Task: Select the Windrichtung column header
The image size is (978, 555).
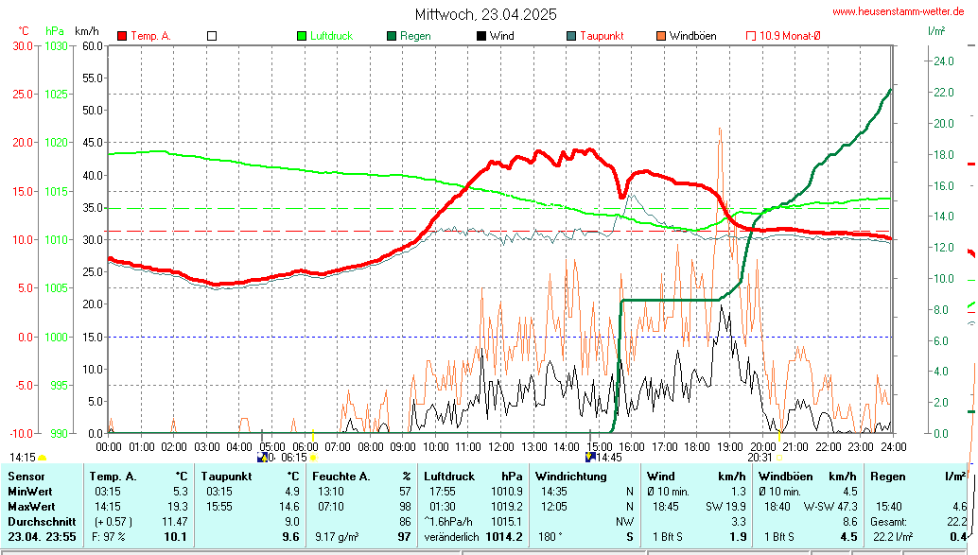Action: (x=570, y=477)
